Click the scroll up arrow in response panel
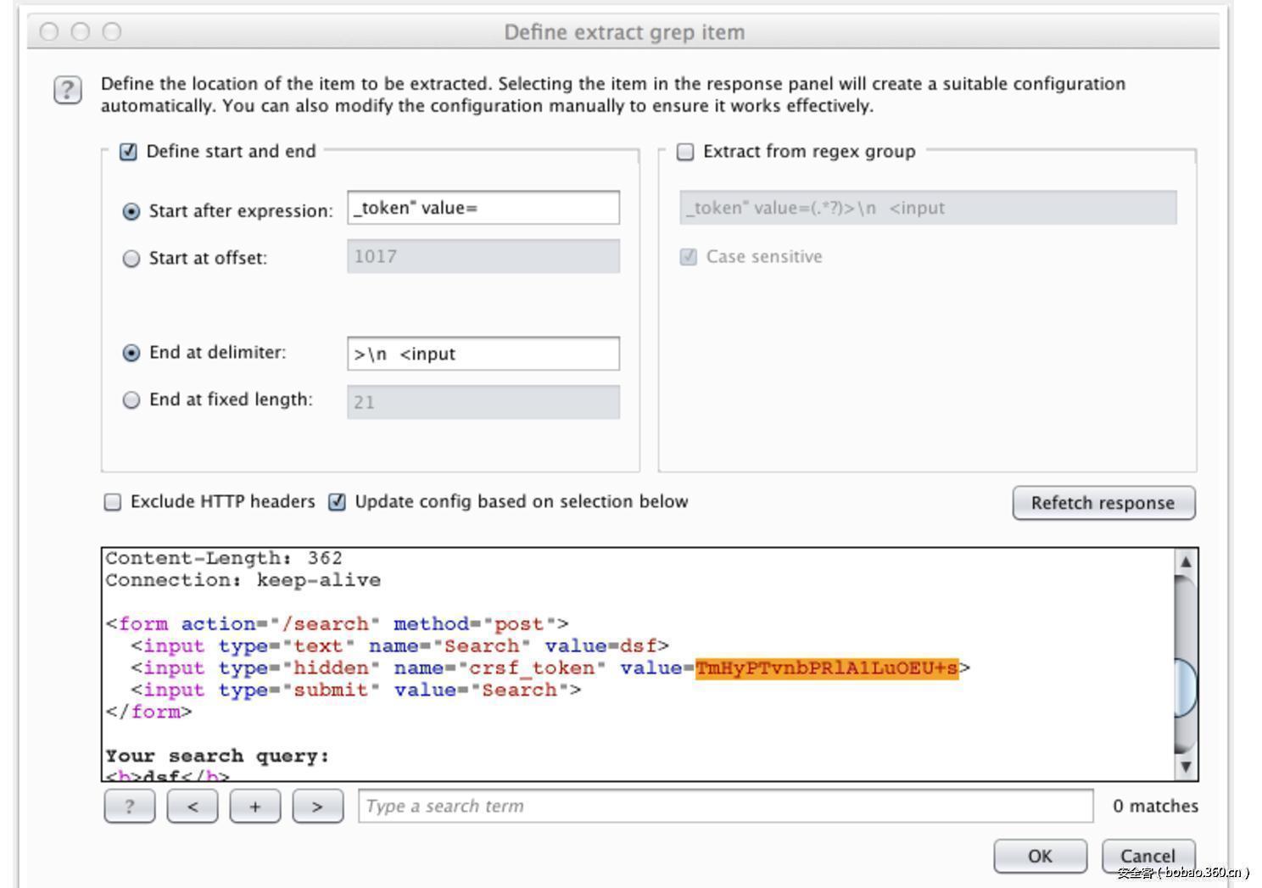Screen dimensions: 1262x888 (x=1186, y=561)
